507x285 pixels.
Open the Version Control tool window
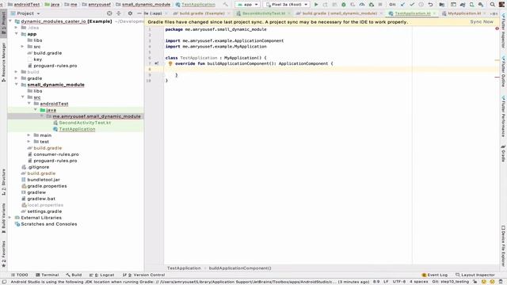[144, 275]
